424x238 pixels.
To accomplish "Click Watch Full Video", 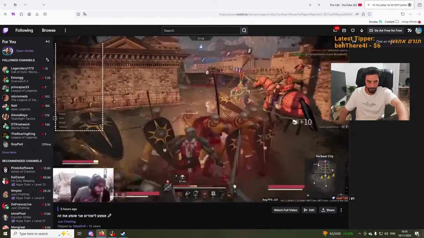I will click(286, 210).
